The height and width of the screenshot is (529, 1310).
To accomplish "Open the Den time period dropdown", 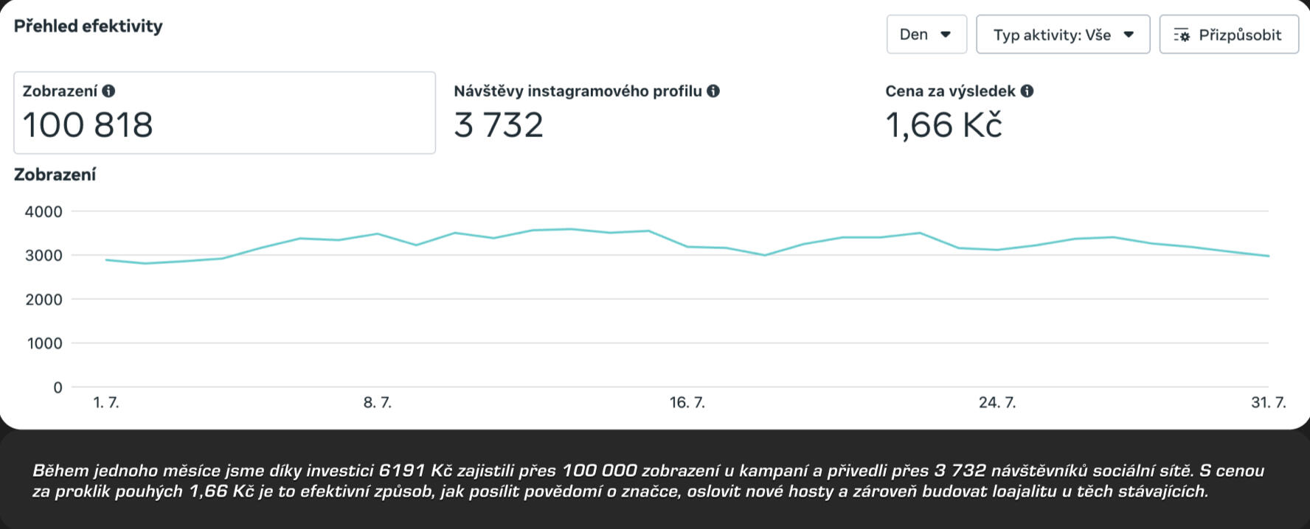I will tap(926, 35).
